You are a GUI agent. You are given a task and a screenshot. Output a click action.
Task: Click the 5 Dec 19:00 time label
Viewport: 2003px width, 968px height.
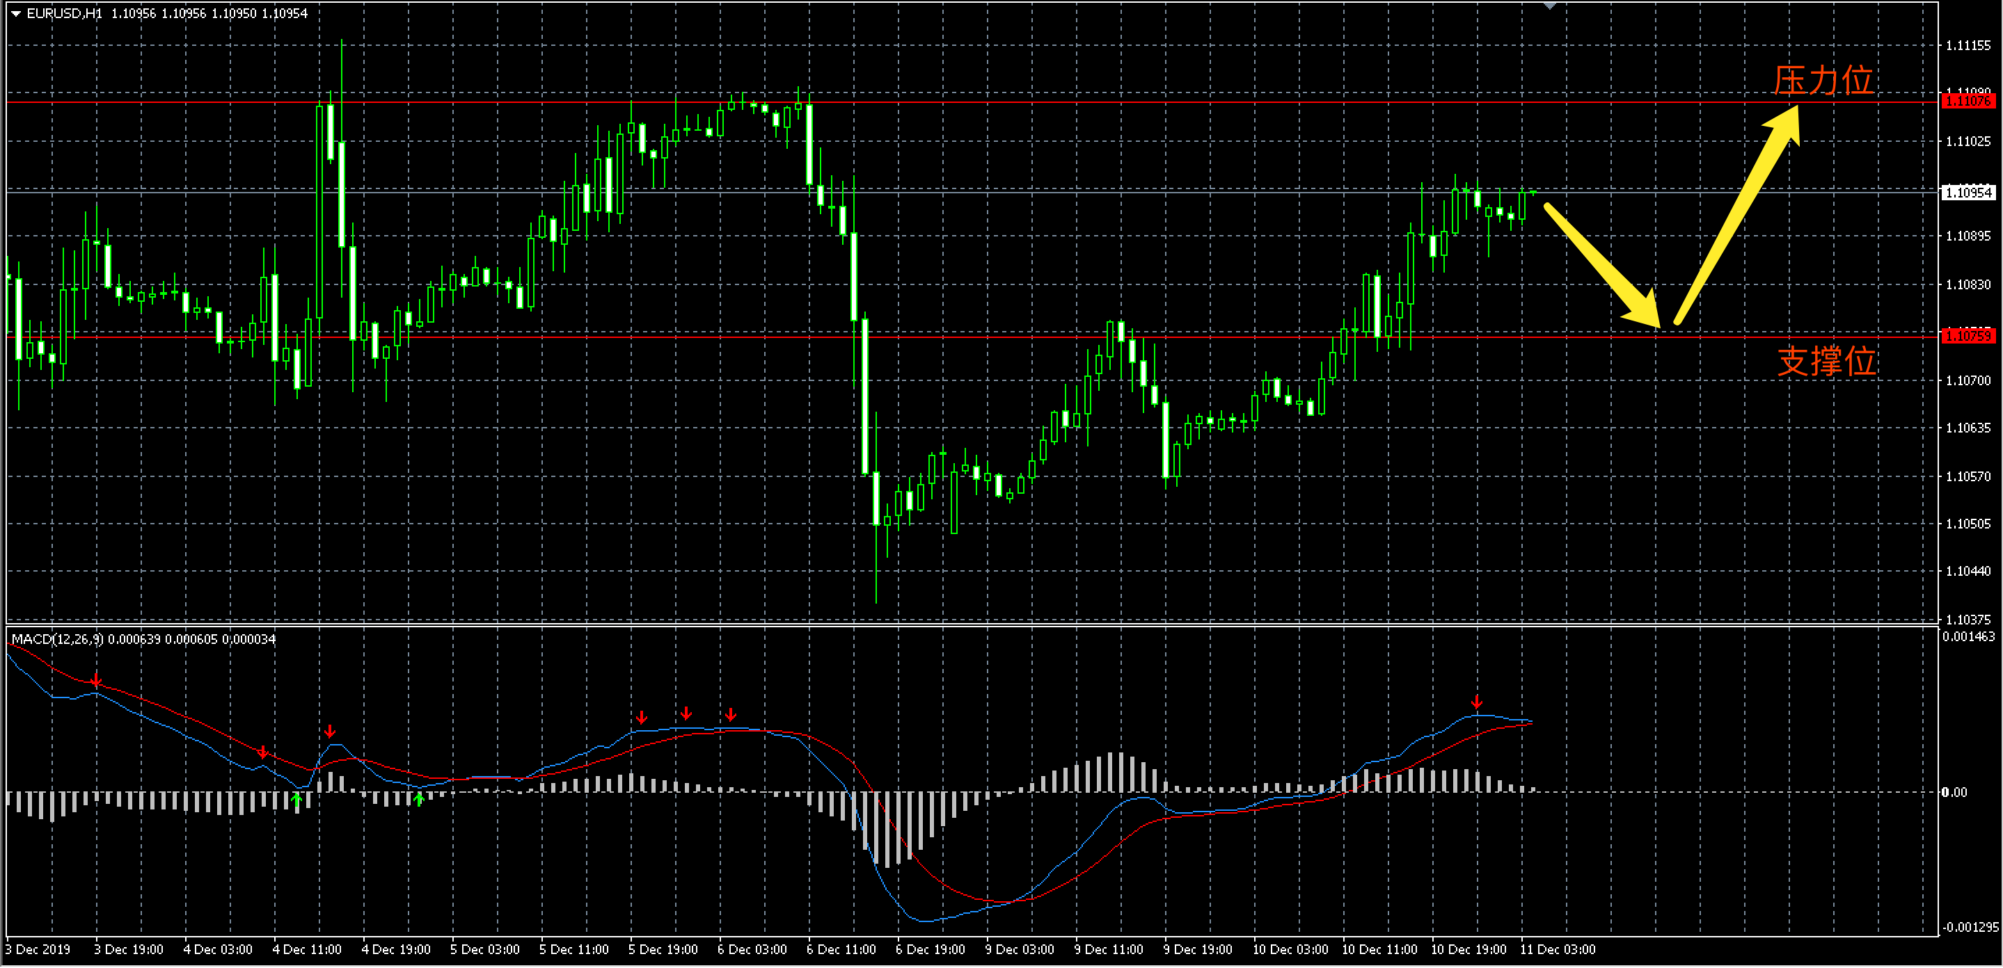[663, 949]
